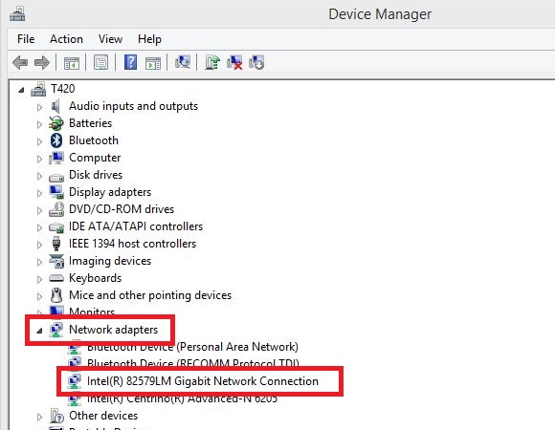
Task: Click the Batteries icon
Action: [x=56, y=123]
